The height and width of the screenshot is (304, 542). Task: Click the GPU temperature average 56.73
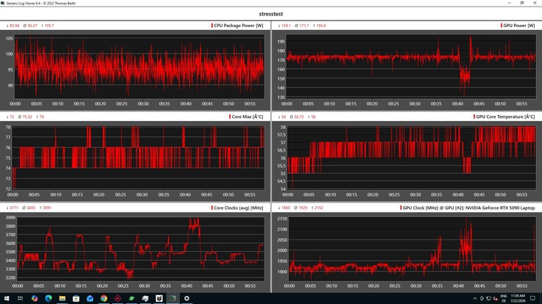click(299, 117)
